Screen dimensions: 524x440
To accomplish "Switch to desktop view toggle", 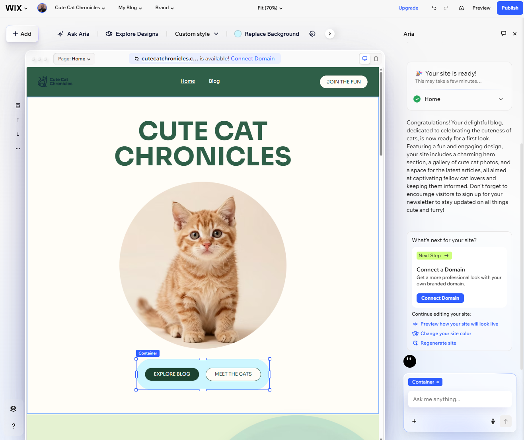I will click(364, 58).
